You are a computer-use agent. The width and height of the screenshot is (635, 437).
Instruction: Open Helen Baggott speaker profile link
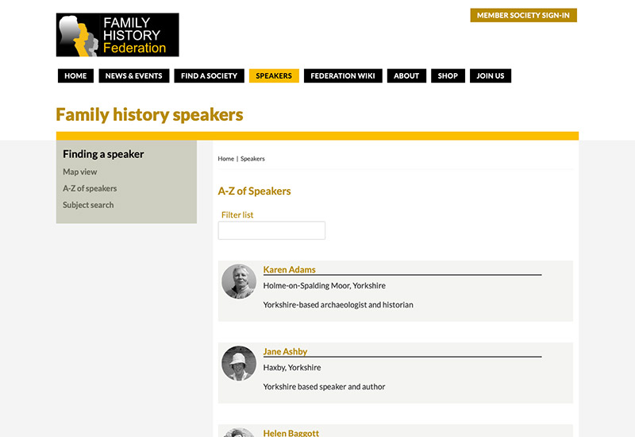tap(291, 432)
